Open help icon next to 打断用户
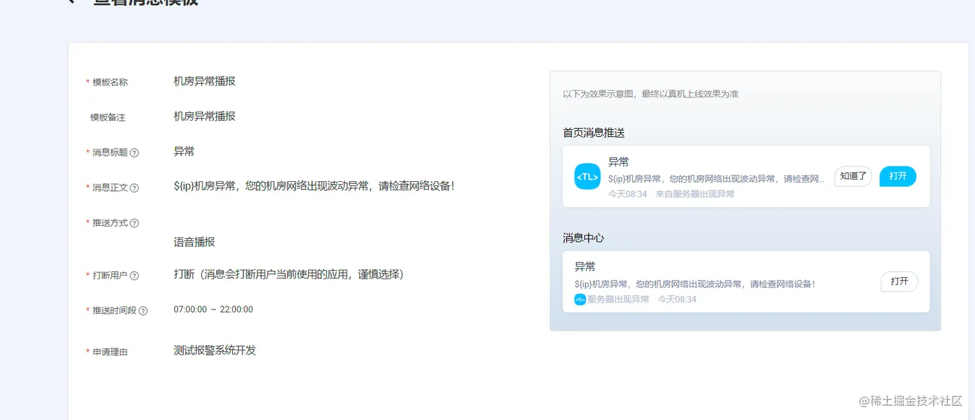 pos(134,275)
